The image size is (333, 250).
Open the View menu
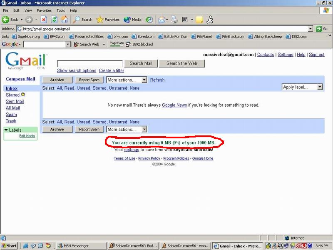click(x=28, y=10)
